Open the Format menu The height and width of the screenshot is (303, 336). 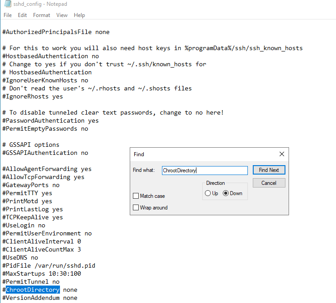coord(42,15)
